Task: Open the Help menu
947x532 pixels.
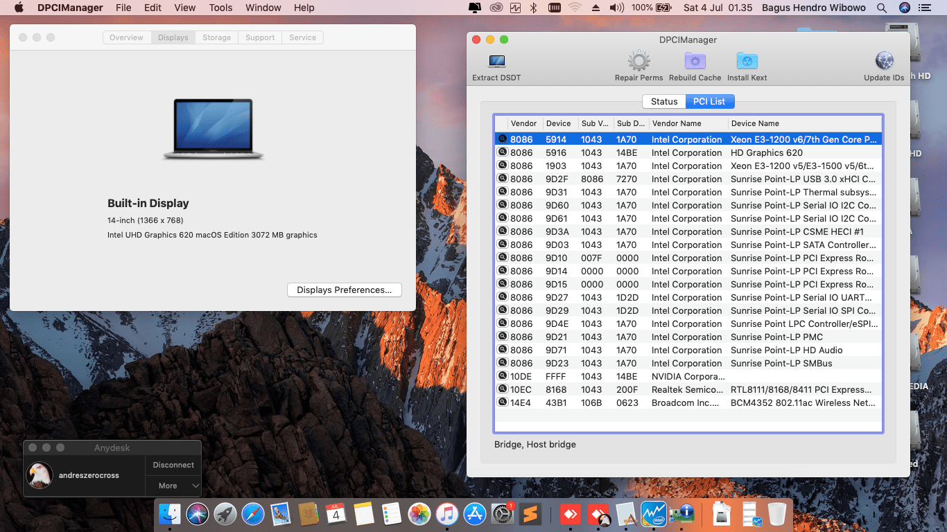Action: pyautogui.click(x=304, y=8)
